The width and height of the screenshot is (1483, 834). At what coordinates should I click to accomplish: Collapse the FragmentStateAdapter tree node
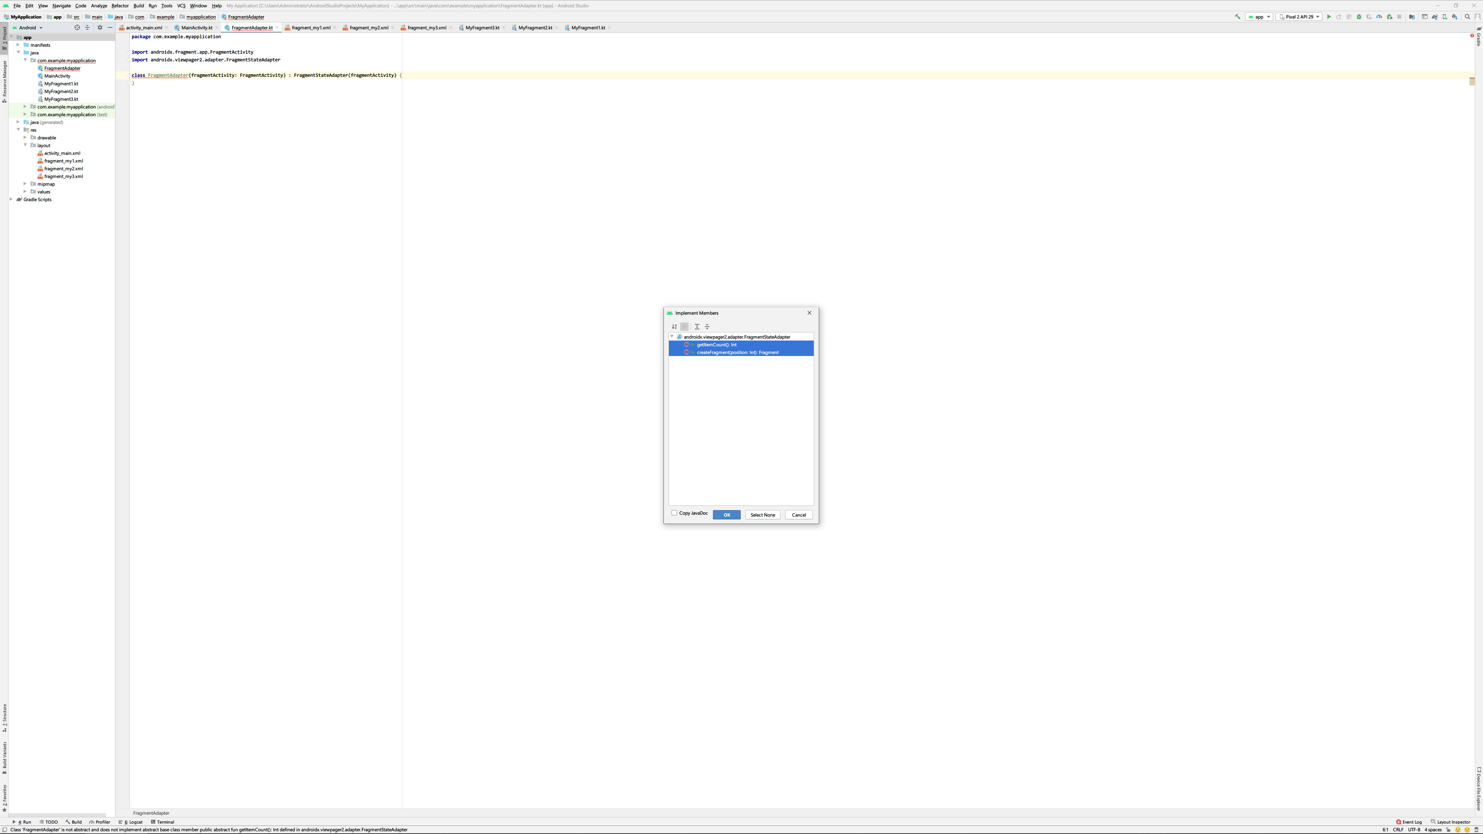[x=672, y=337]
